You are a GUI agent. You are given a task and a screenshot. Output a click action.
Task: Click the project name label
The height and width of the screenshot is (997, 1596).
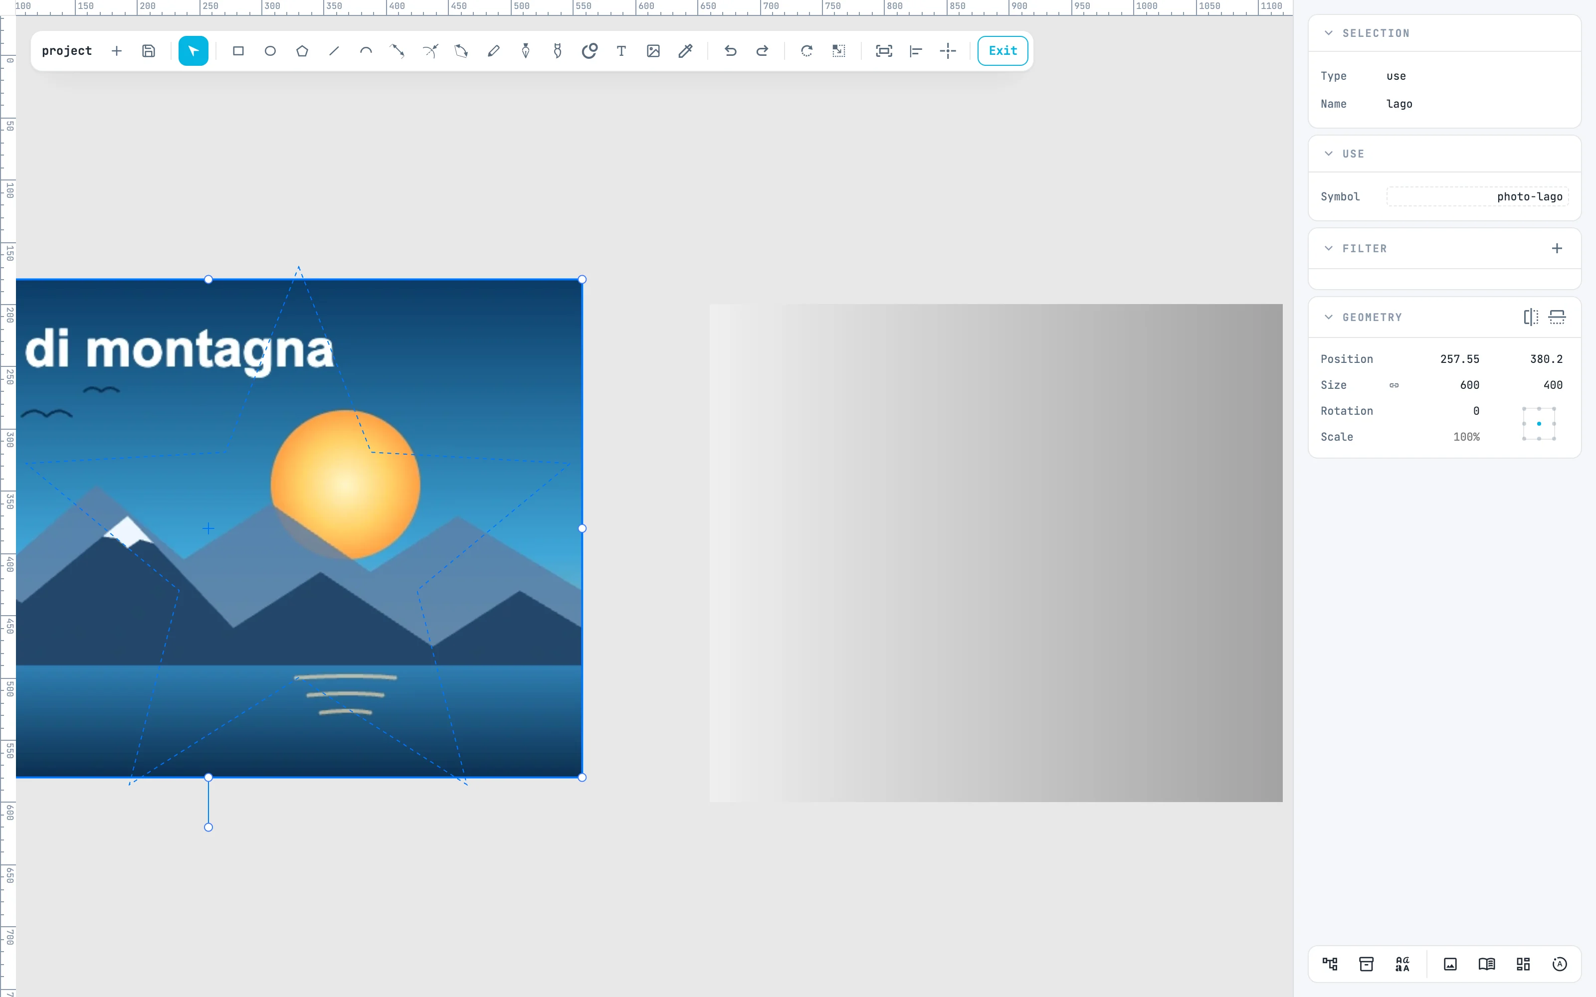click(67, 51)
